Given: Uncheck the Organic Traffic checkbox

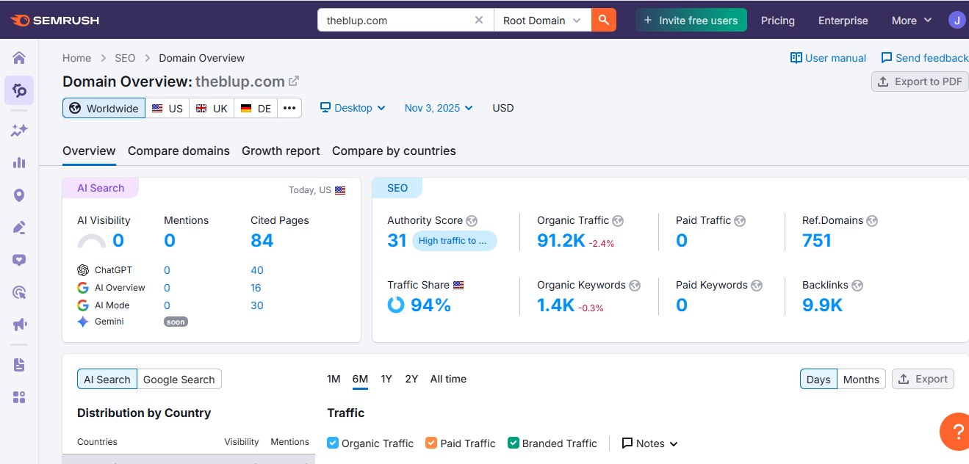Looking at the screenshot, I should point(333,443).
